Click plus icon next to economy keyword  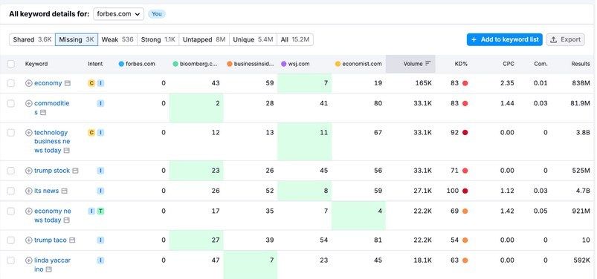click(x=28, y=83)
